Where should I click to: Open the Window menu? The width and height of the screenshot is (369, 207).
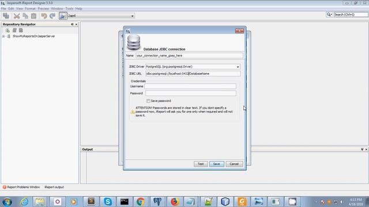click(57, 9)
